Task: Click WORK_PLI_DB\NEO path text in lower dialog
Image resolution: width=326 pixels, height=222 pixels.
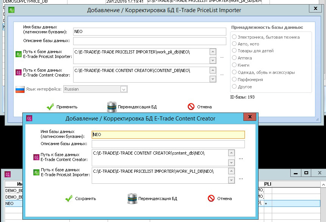Action: (x=153, y=171)
